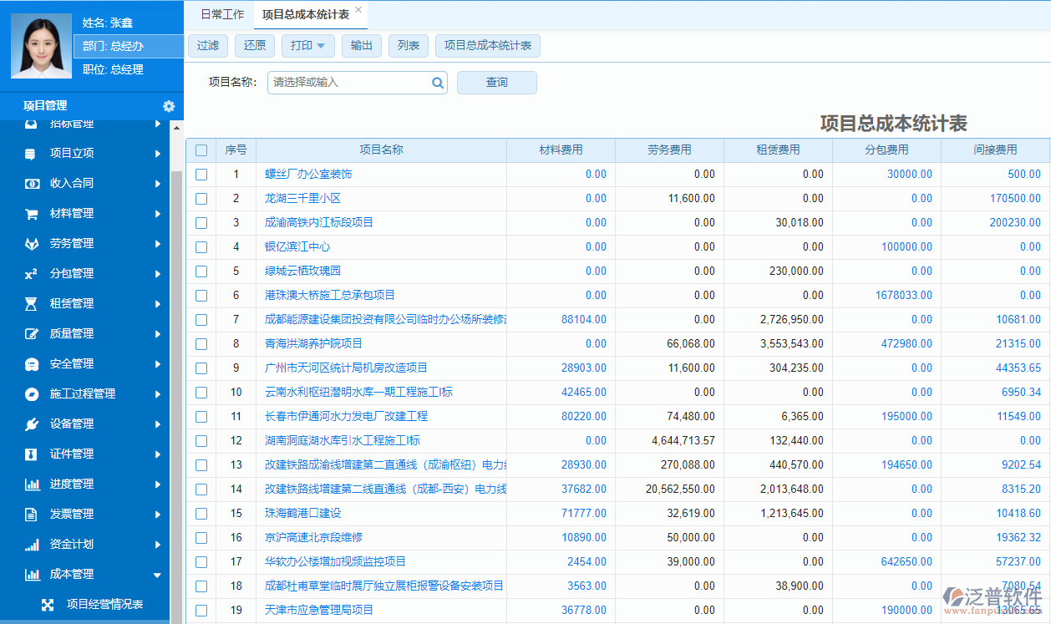
Task: Open the 项目经营情况表 icon
Action: 48,603
